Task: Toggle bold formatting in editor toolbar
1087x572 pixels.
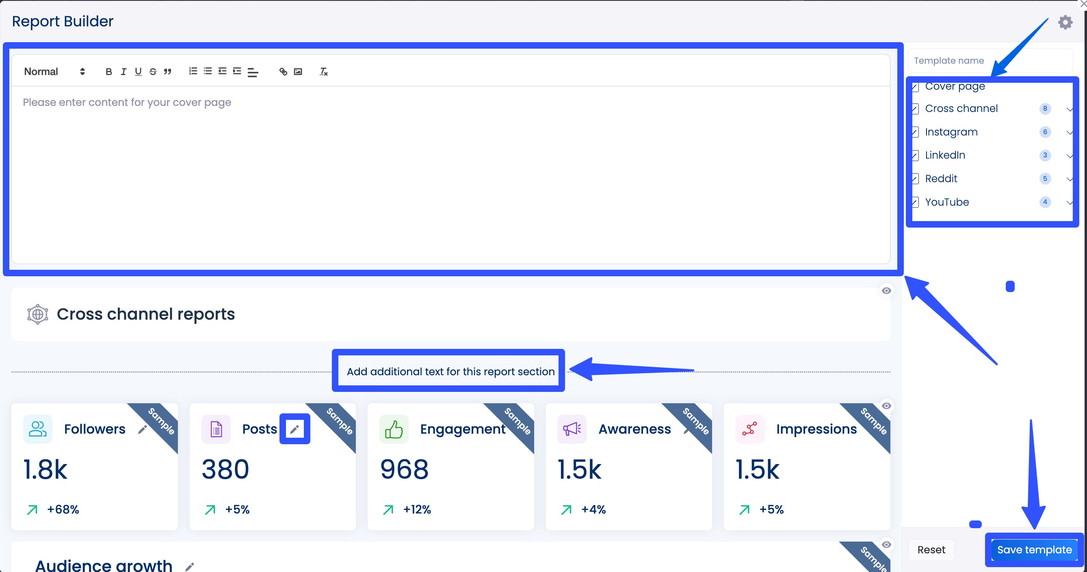Action: (108, 72)
